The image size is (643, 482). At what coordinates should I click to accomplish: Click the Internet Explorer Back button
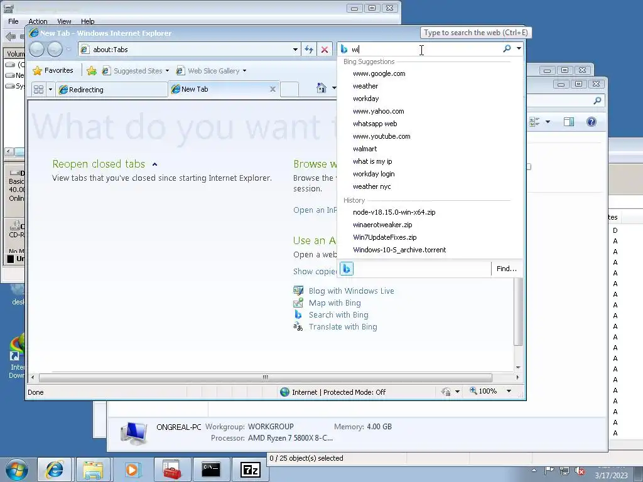pos(36,50)
